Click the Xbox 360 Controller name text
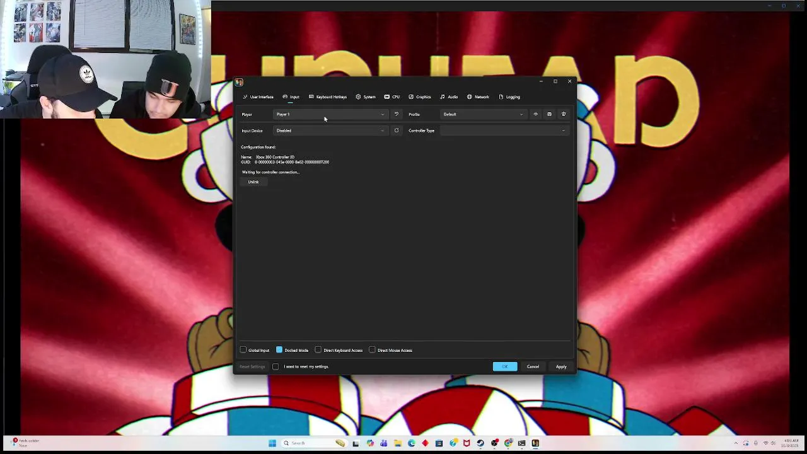 click(x=275, y=157)
